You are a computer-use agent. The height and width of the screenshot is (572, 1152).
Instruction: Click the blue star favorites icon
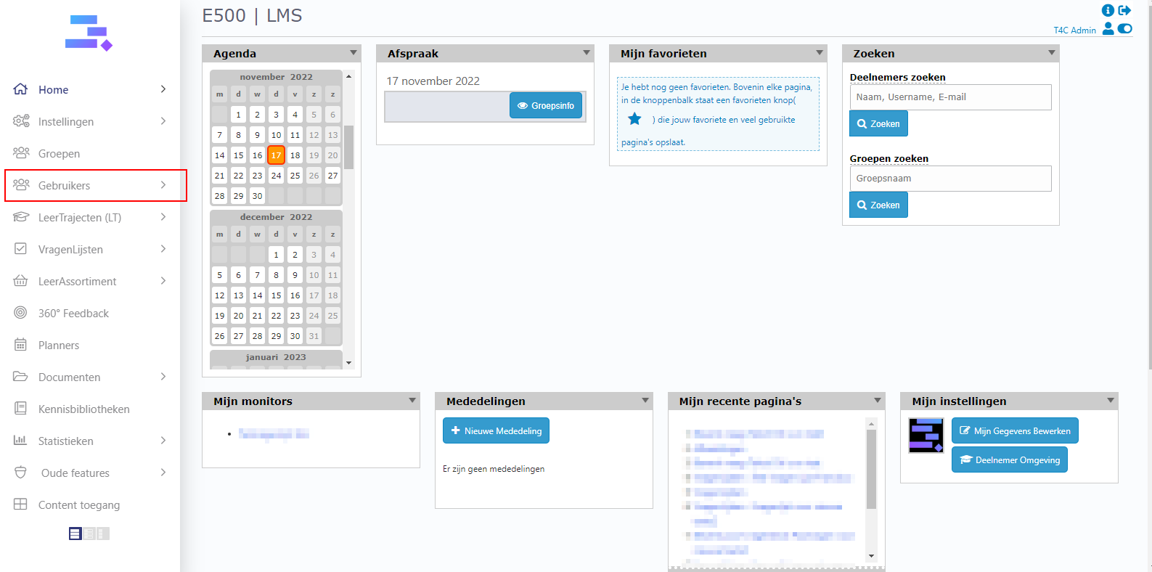(634, 119)
